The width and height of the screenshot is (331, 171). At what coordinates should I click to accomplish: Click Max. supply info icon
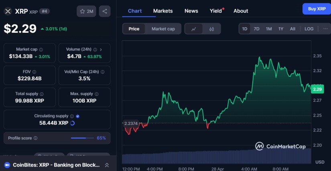point(96,94)
